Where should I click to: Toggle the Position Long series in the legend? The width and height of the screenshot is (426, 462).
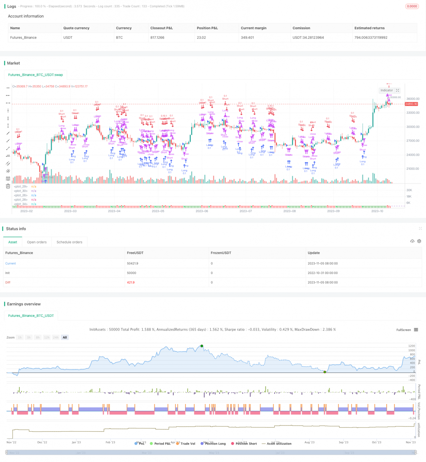click(213, 444)
